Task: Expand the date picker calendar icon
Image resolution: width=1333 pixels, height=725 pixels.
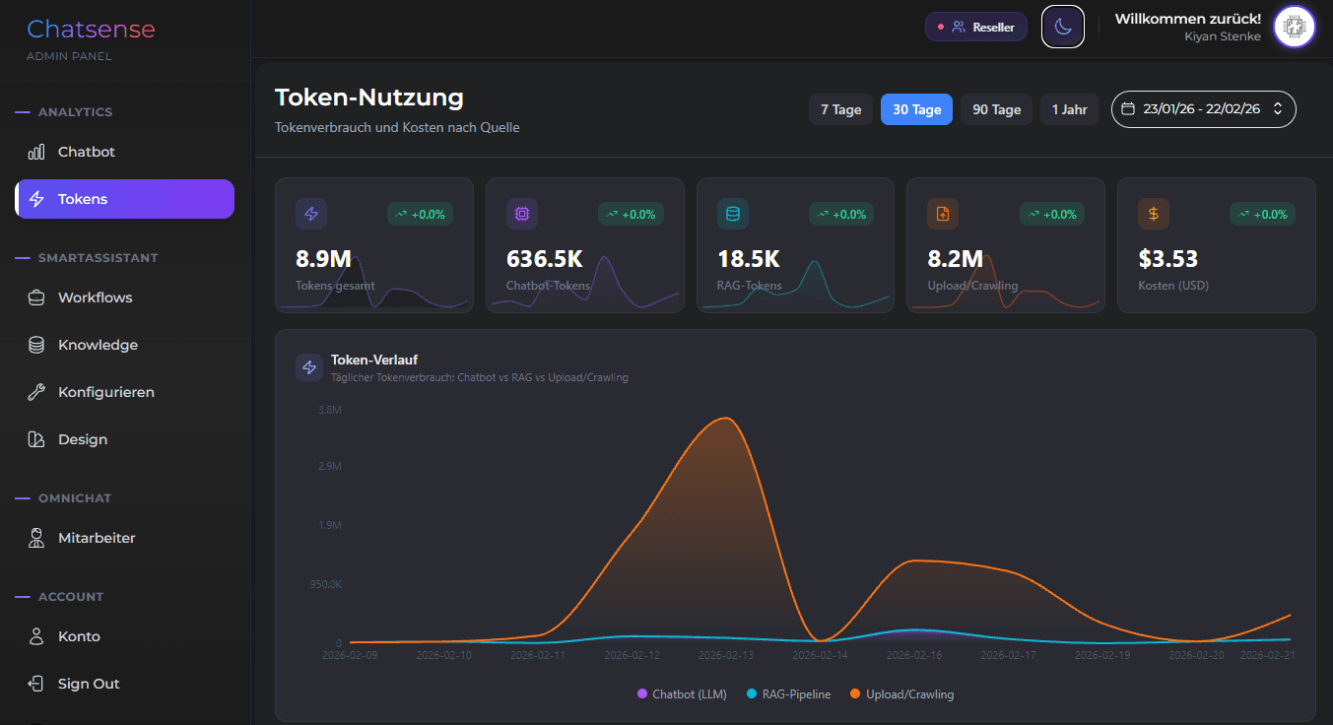Action: click(1128, 109)
